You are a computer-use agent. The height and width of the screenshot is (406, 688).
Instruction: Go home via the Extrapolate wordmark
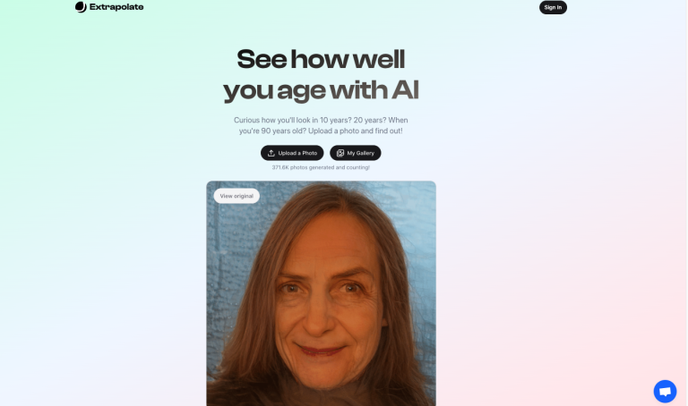point(116,7)
